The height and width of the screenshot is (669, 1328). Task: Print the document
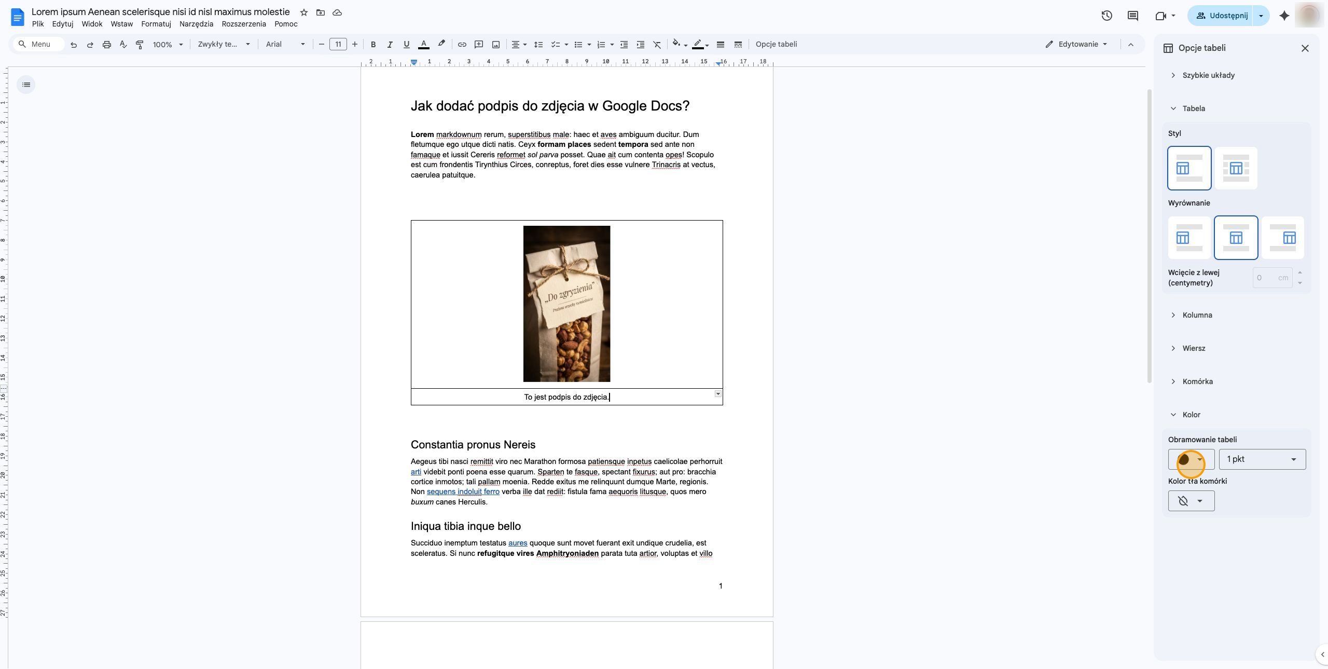[x=107, y=45]
